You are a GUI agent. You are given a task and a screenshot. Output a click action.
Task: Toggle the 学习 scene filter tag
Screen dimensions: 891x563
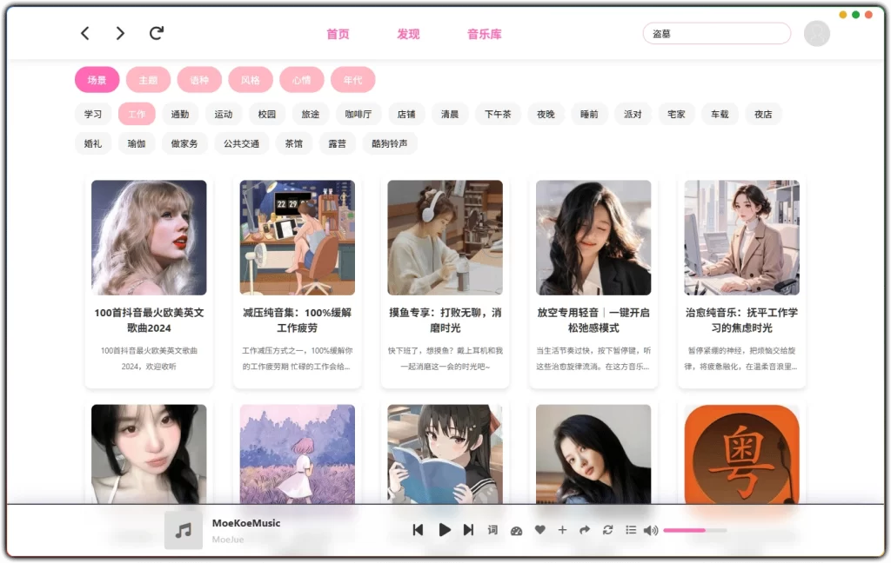tap(92, 113)
